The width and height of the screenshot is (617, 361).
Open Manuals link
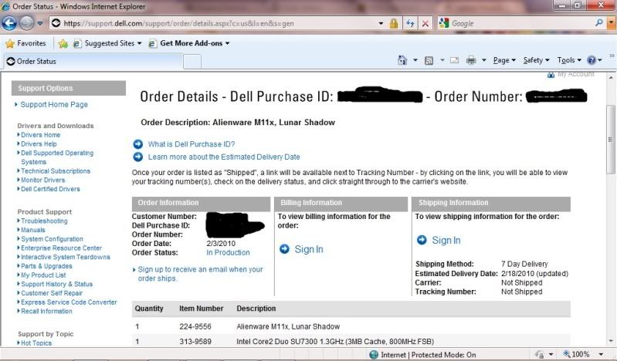(x=33, y=230)
